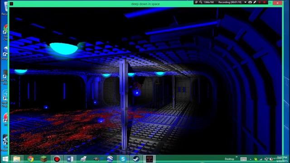
Task: Expand the Desktop toolbar chevron
Action: [x=237, y=157]
